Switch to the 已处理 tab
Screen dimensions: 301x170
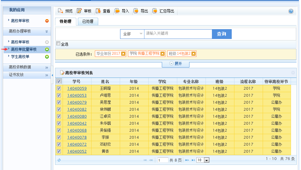coord(88,22)
